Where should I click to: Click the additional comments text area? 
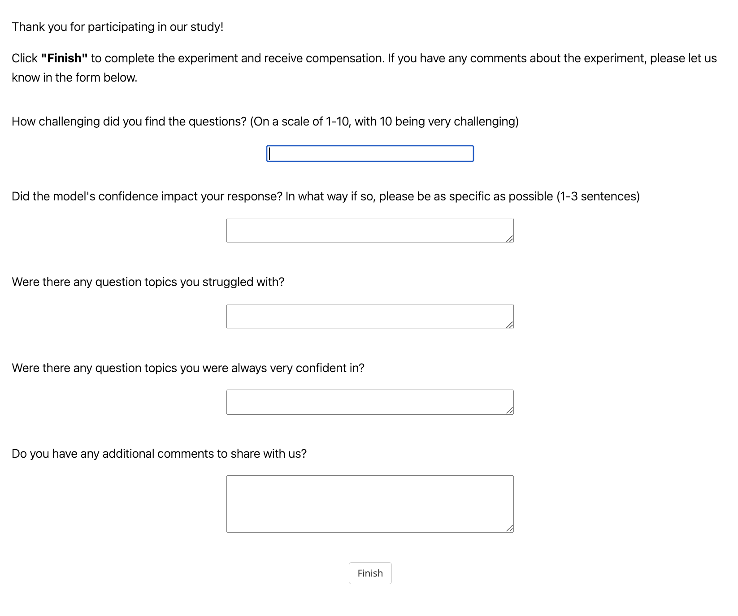coord(369,503)
